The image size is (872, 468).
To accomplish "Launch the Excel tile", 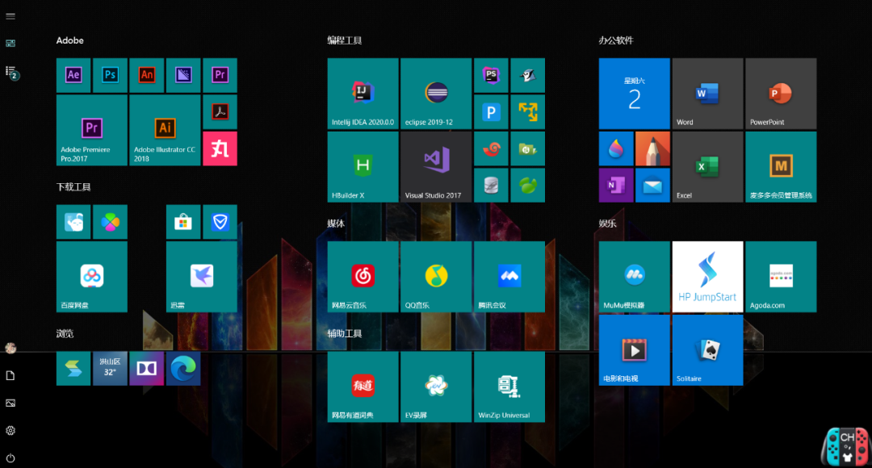I will pyautogui.click(x=708, y=167).
